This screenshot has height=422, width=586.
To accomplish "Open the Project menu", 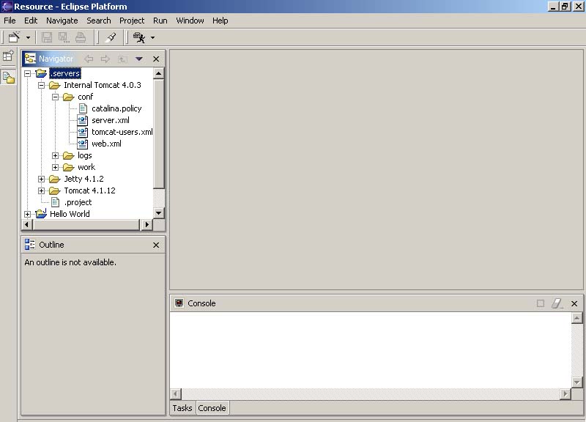I will click(132, 21).
